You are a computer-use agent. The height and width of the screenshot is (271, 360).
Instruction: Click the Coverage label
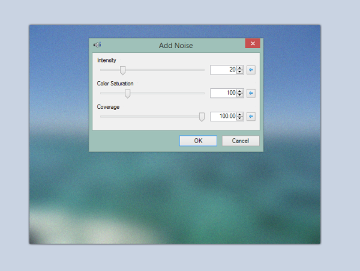pyautogui.click(x=108, y=107)
